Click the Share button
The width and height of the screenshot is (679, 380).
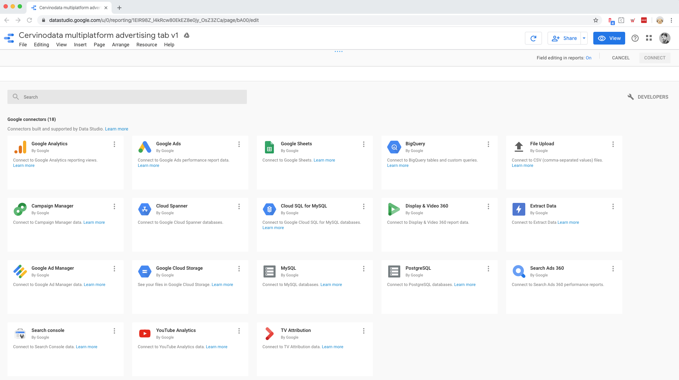click(564, 38)
